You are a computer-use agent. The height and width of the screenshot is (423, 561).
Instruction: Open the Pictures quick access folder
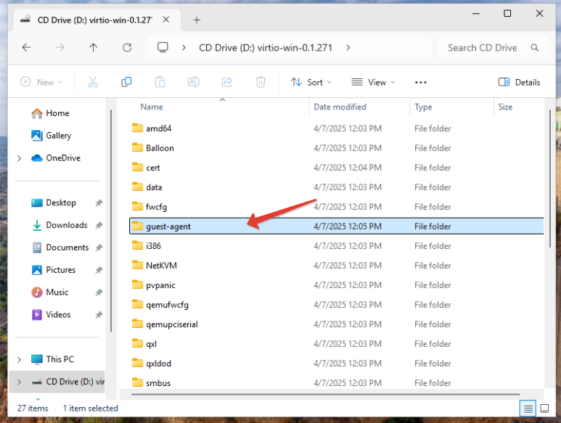click(54, 270)
